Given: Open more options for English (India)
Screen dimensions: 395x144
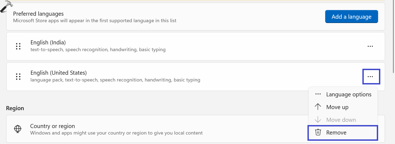Looking at the screenshot, I should [370, 46].
